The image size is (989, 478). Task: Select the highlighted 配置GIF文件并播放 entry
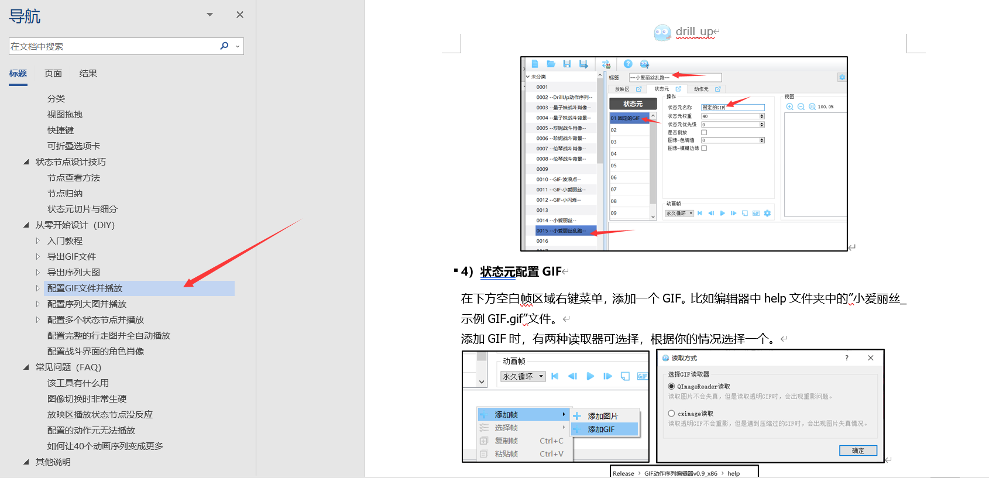[139, 288]
